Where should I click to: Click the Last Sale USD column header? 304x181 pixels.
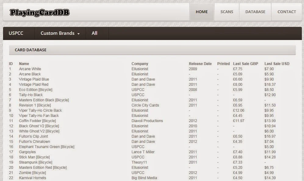point(277,63)
